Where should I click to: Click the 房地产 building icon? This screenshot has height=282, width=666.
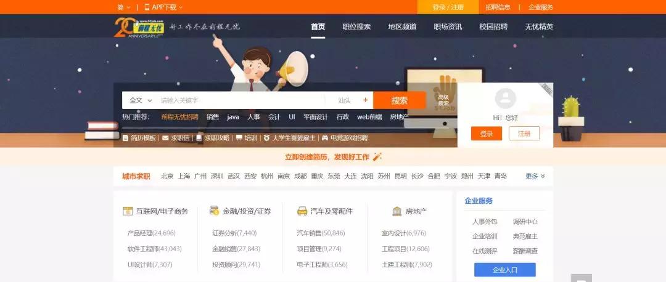pyautogui.click(x=397, y=211)
